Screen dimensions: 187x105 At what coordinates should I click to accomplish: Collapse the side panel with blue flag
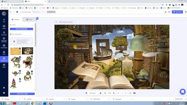(x=37, y=19)
